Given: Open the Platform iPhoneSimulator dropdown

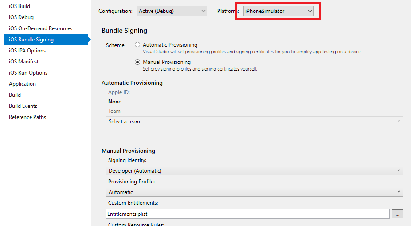Looking at the screenshot, I should coord(278,11).
